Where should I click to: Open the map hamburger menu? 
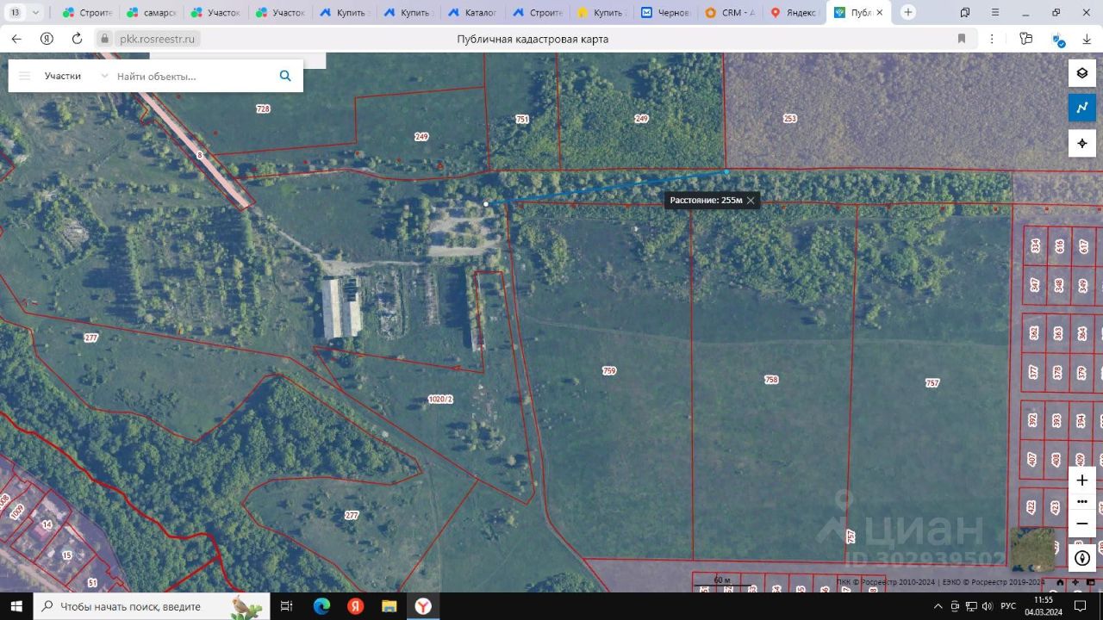pyautogui.click(x=25, y=76)
